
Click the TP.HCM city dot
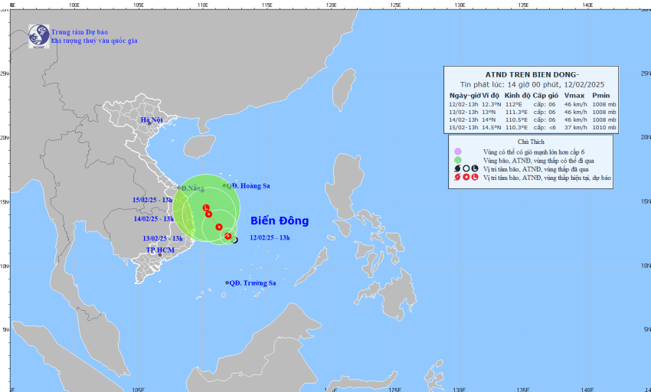point(160,254)
